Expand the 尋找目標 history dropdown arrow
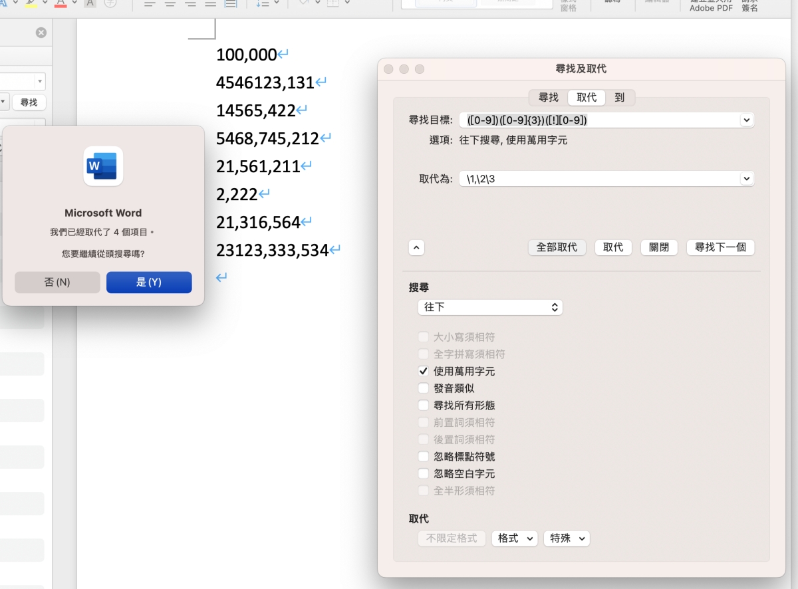798x589 pixels. pos(747,120)
